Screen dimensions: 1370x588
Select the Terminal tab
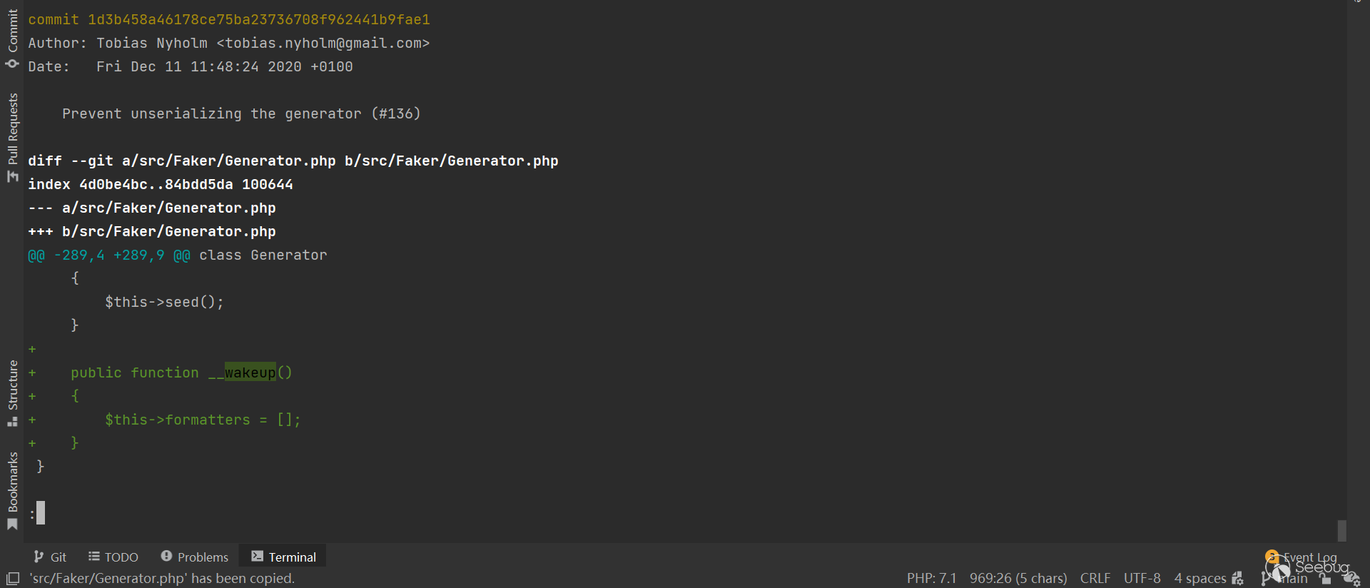point(283,557)
